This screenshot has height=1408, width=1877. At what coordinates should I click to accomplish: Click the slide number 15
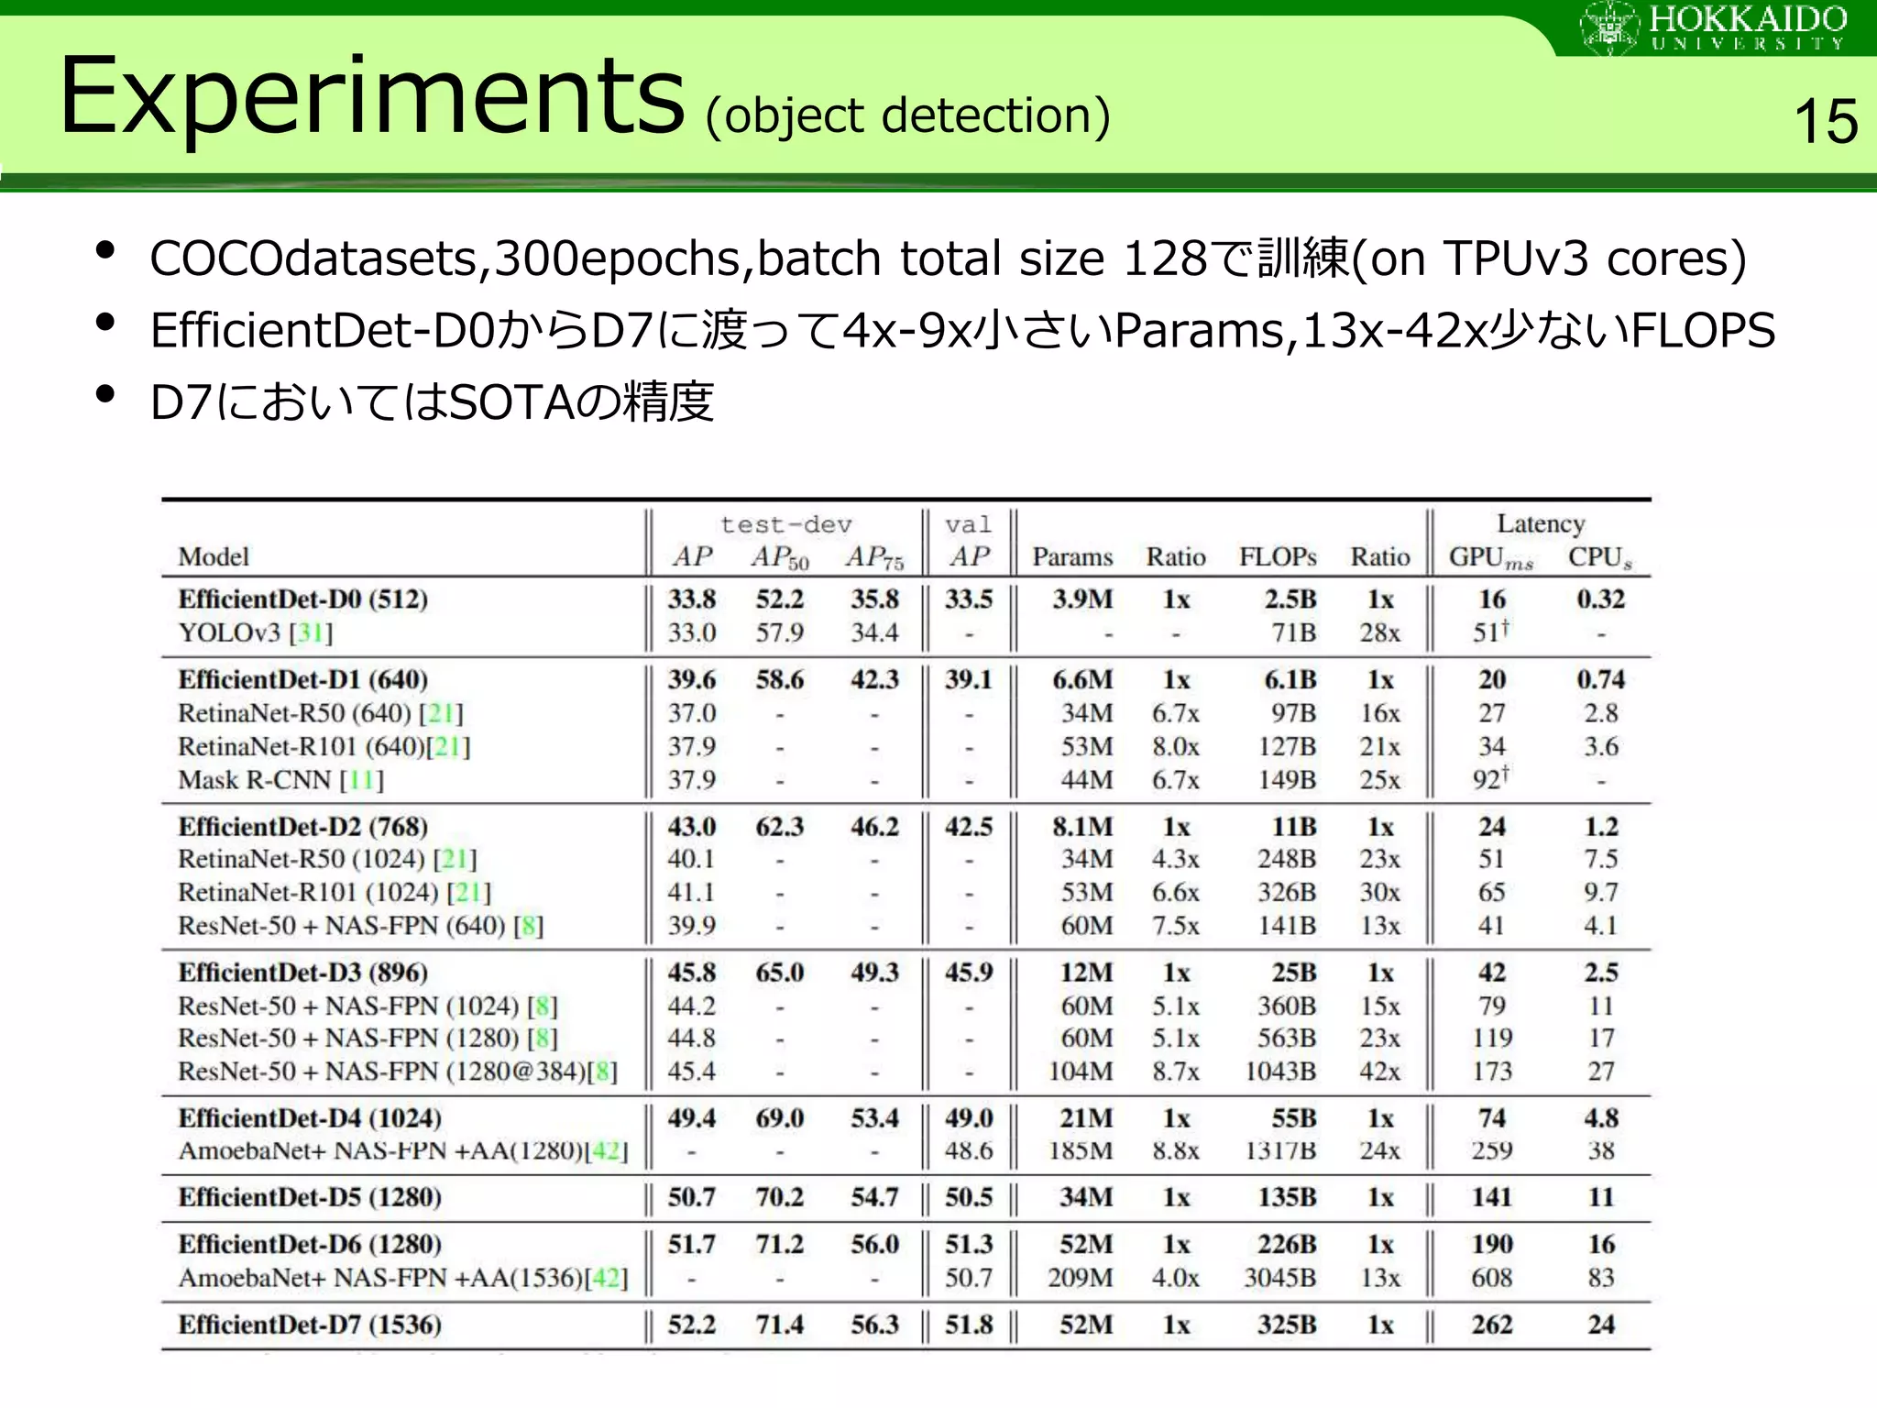1826,121
